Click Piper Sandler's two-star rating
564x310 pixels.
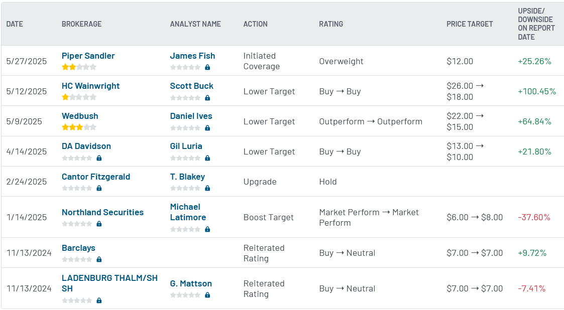[79, 67]
